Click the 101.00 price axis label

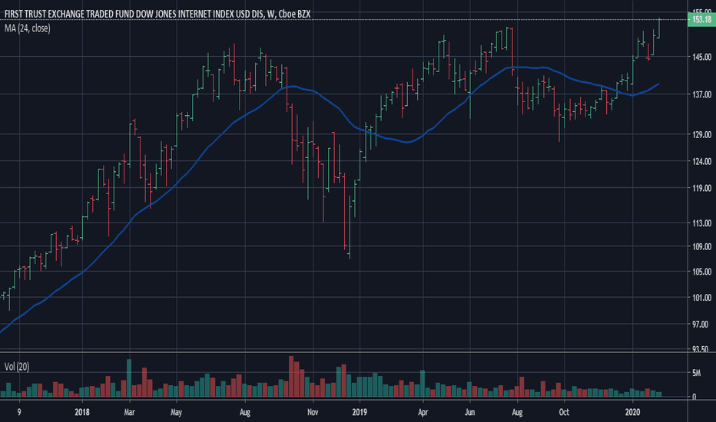[x=702, y=298]
